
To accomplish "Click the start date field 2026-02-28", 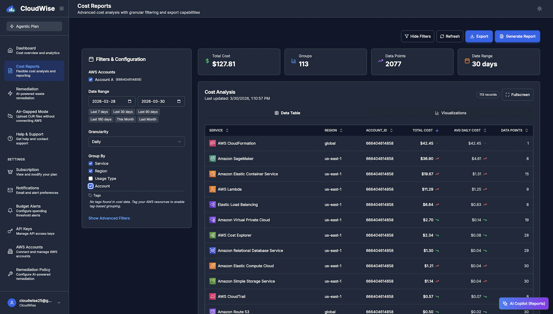I will pos(112,101).
